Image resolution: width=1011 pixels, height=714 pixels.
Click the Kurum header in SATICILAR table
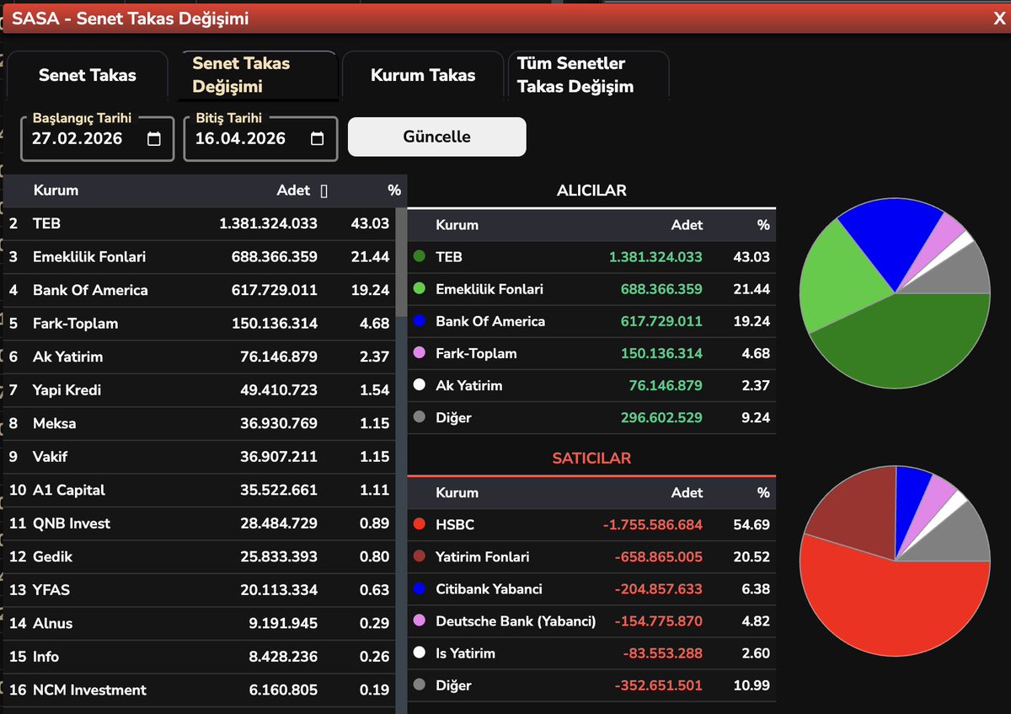[x=457, y=493]
